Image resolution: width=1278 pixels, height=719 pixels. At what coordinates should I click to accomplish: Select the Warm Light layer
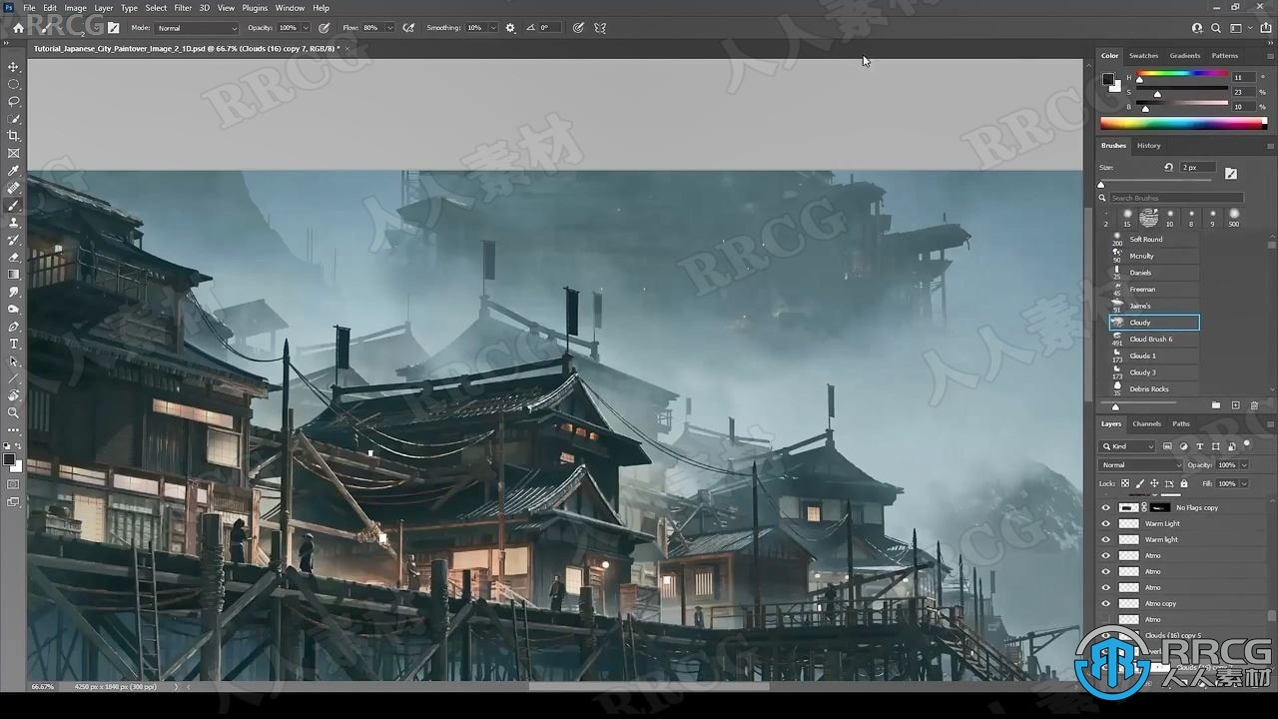[1184, 523]
